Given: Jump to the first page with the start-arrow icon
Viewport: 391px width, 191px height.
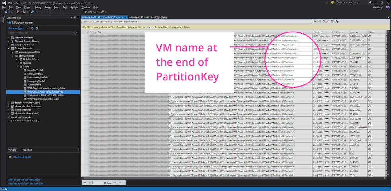Looking at the screenshot, I should [85, 183].
